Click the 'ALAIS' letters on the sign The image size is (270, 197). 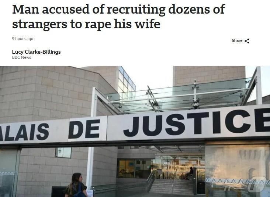(24, 132)
